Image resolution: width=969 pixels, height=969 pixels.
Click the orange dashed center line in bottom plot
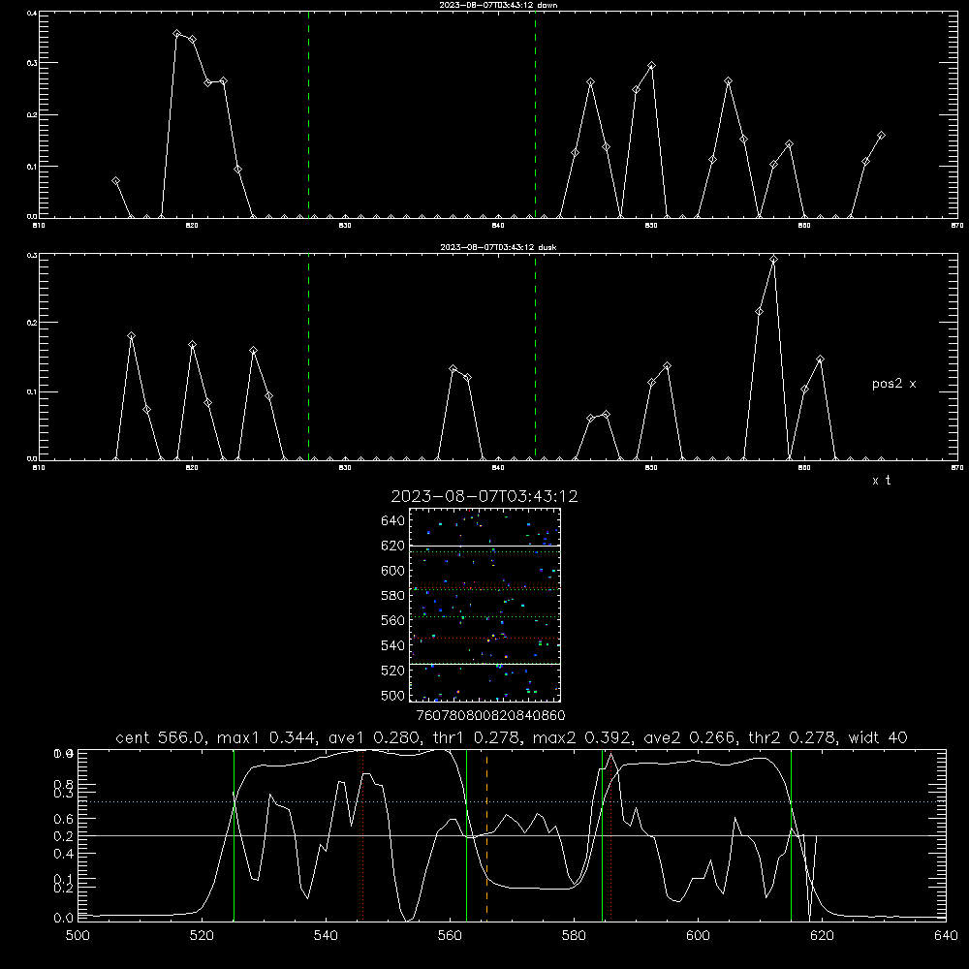[x=487, y=834]
